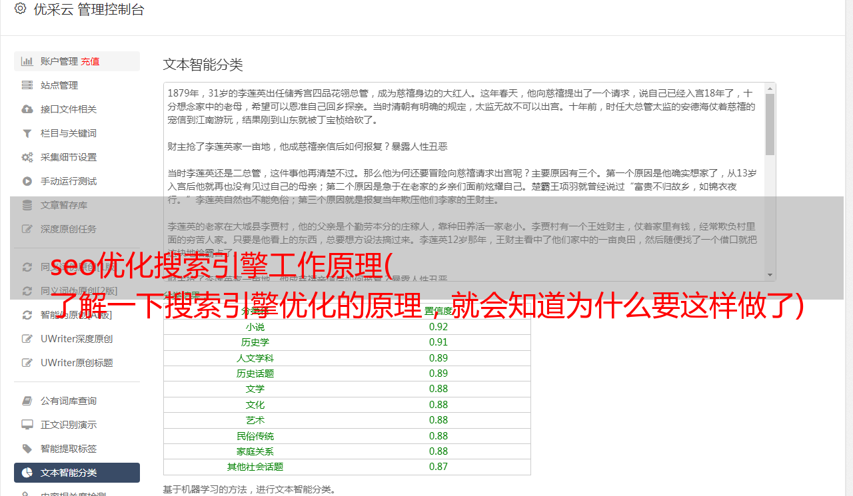
Task: Click the server icon for 站点管理
Action: (27, 85)
